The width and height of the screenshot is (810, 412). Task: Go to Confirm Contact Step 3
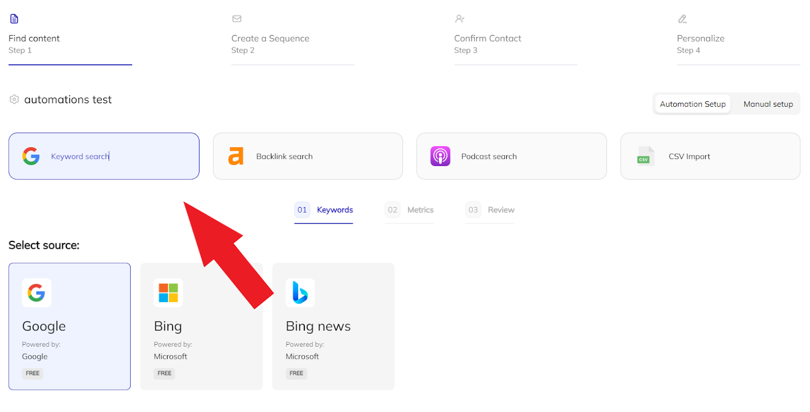click(515, 40)
